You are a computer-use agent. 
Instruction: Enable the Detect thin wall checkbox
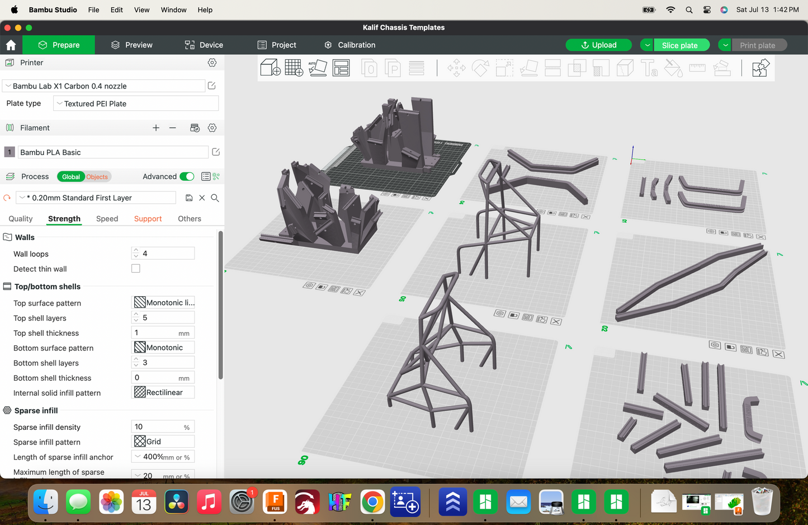[136, 269]
